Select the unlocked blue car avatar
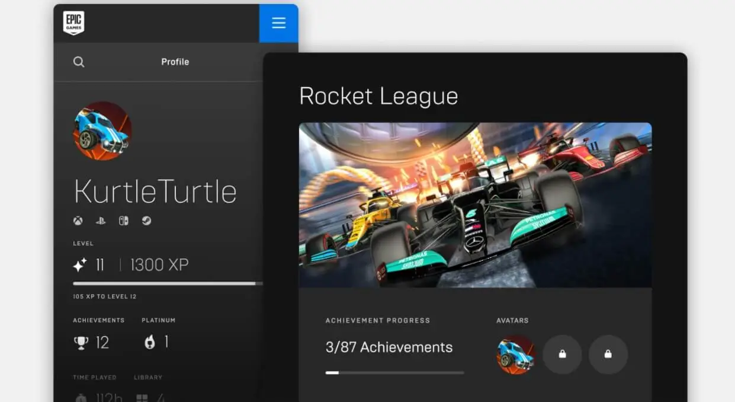The image size is (735, 402). 516,355
